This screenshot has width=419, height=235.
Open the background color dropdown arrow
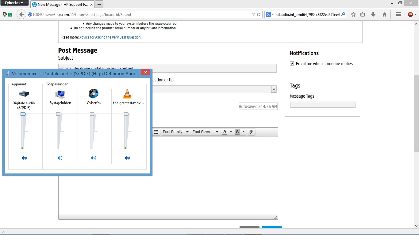[244, 132]
